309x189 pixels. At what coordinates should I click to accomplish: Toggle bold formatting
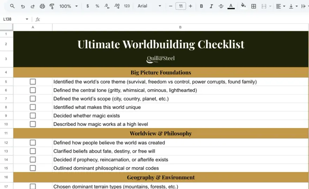[202, 6]
